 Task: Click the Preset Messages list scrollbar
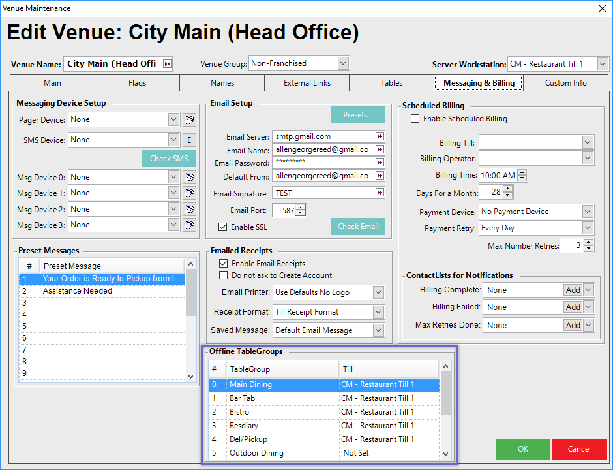click(190, 320)
